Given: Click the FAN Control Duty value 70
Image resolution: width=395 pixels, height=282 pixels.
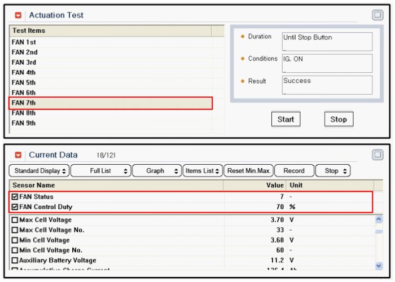Looking at the screenshot, I should click(x=280, y=207).
